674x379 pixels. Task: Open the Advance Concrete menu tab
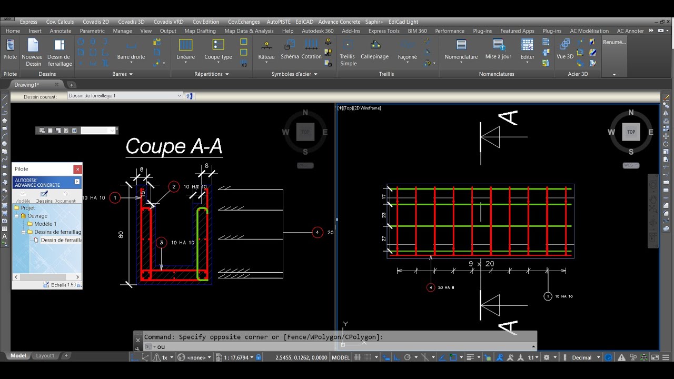coord(339,22)
